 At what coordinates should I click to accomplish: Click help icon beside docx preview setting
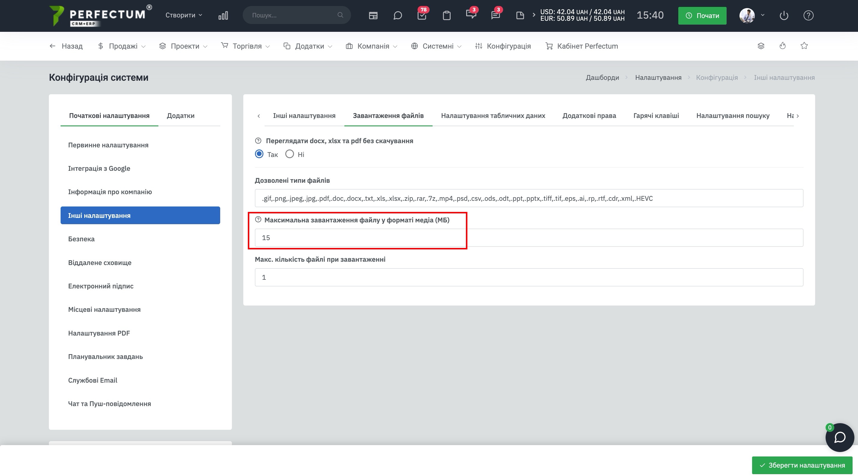coord(258,141)
